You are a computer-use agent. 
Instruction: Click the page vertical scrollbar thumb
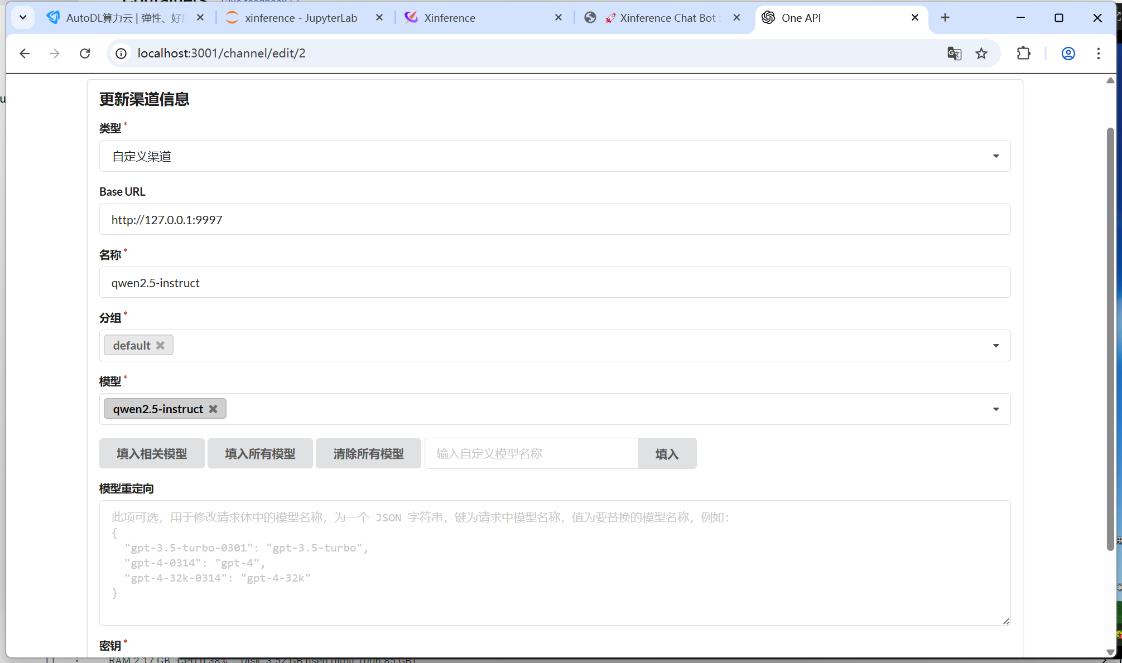pos(1110,338)
